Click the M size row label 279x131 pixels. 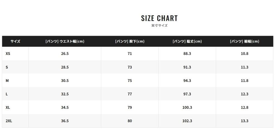tap(7, 81)
